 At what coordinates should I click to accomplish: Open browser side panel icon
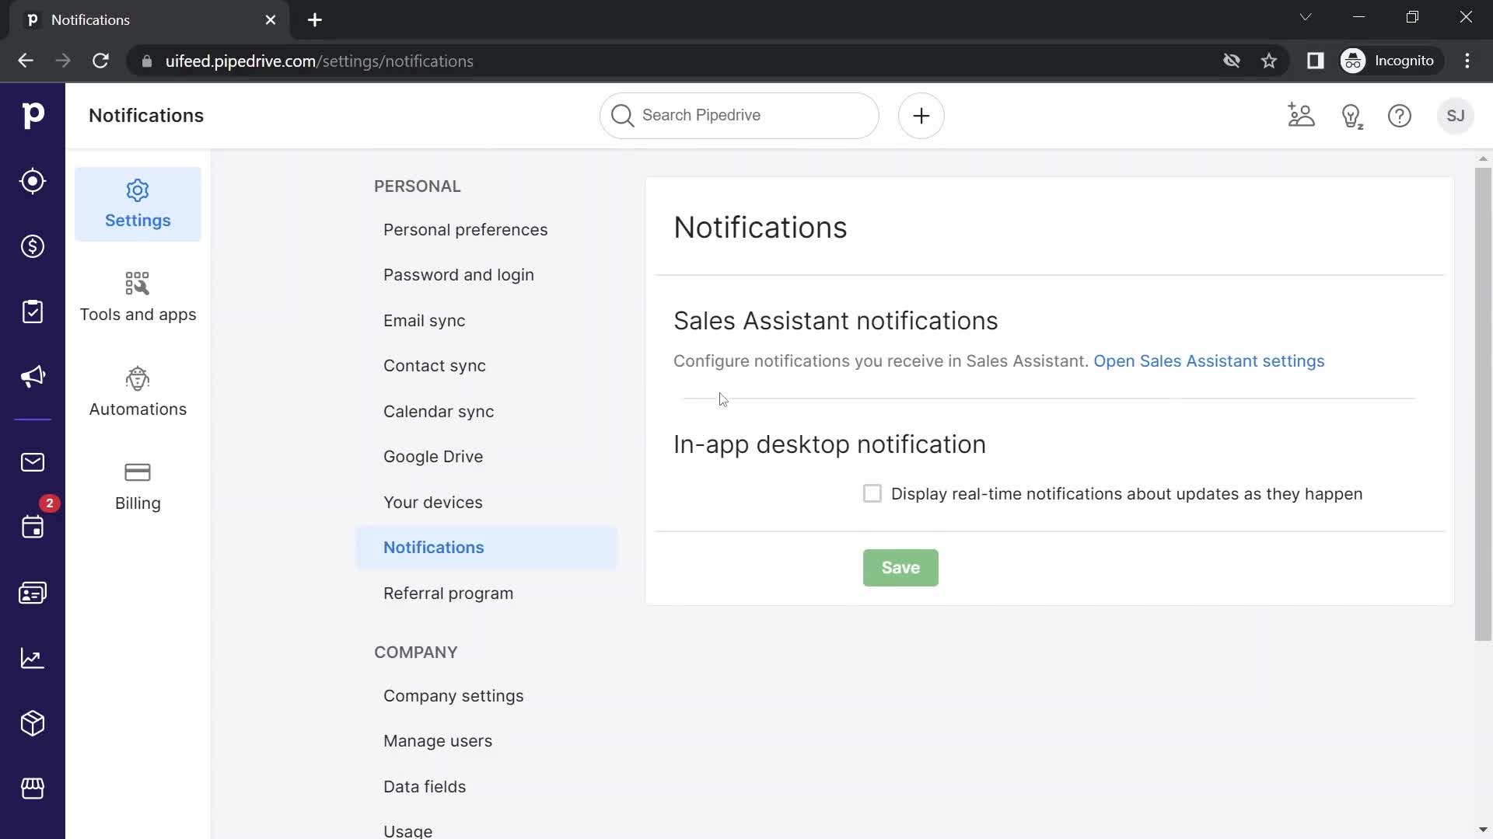pyautogui.click(x=1315, y=61)
